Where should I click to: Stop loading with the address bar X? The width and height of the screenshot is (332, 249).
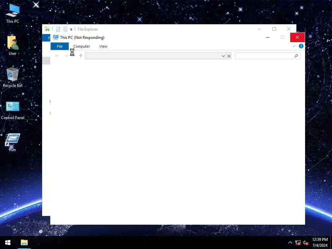click(229, 56)
